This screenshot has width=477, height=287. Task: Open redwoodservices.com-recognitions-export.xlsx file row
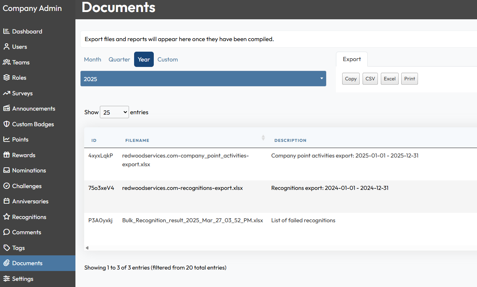coord(182,188)
